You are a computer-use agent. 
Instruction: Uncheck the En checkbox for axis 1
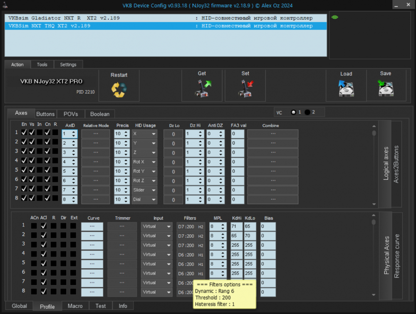pos(23,132)
